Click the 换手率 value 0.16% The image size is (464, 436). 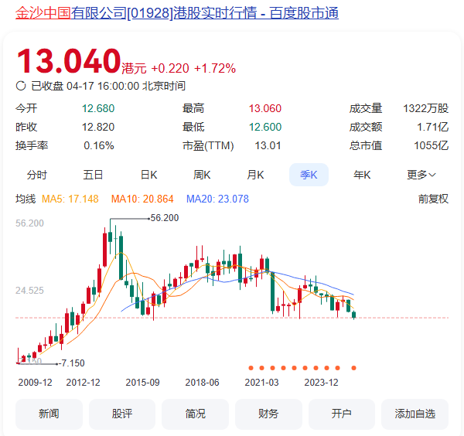coord(99,145)
